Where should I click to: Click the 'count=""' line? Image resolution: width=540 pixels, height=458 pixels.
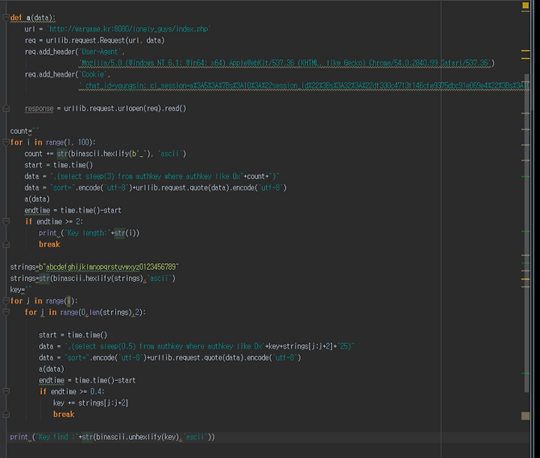point(25,131)
